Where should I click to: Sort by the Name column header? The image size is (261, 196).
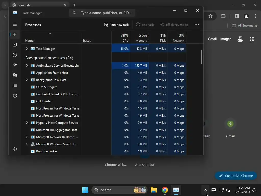pyautogui.click(x=51, y=38)
